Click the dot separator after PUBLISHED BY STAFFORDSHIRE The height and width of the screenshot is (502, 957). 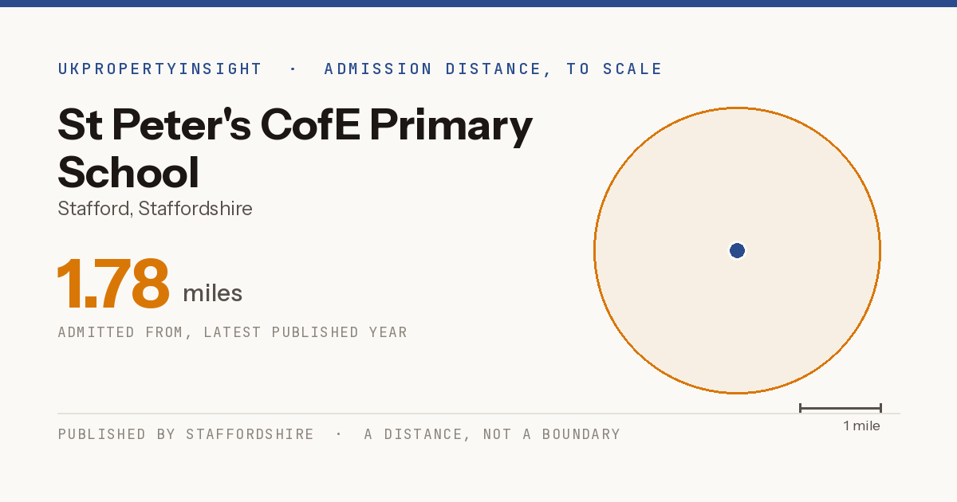339,434
